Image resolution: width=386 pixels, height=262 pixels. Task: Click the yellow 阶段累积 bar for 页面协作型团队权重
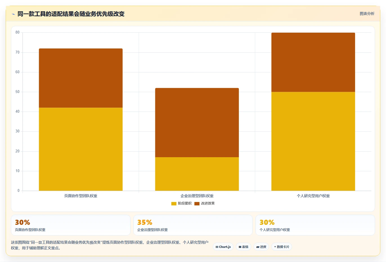click(x=81, y=149)
